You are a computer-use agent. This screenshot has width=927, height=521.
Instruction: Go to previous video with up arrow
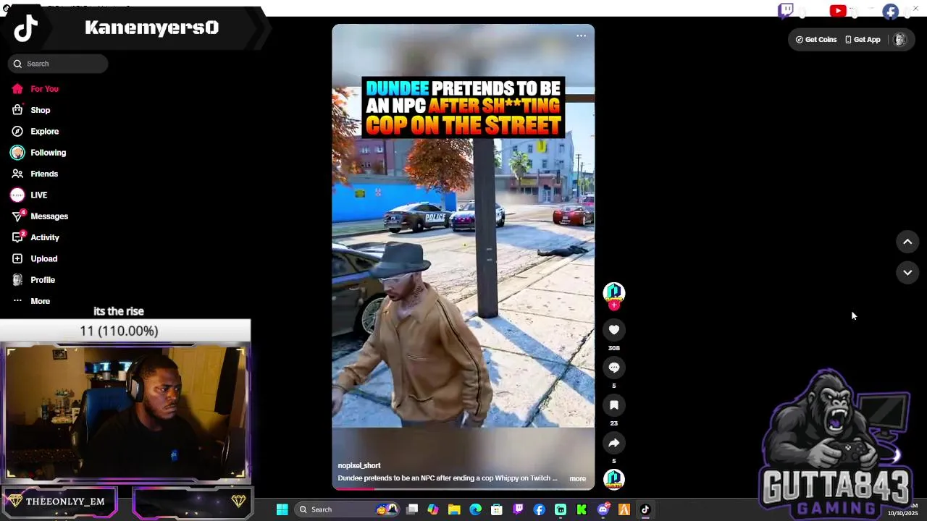[907, 242]
